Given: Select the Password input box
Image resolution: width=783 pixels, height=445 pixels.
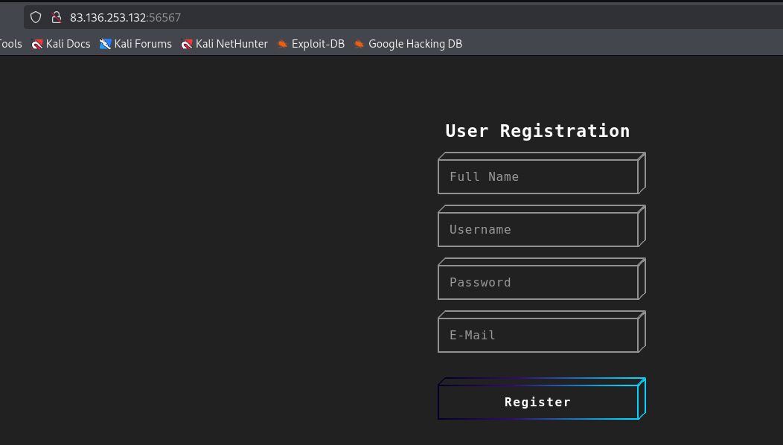Looking at the screenshot, I should point(537,283).
